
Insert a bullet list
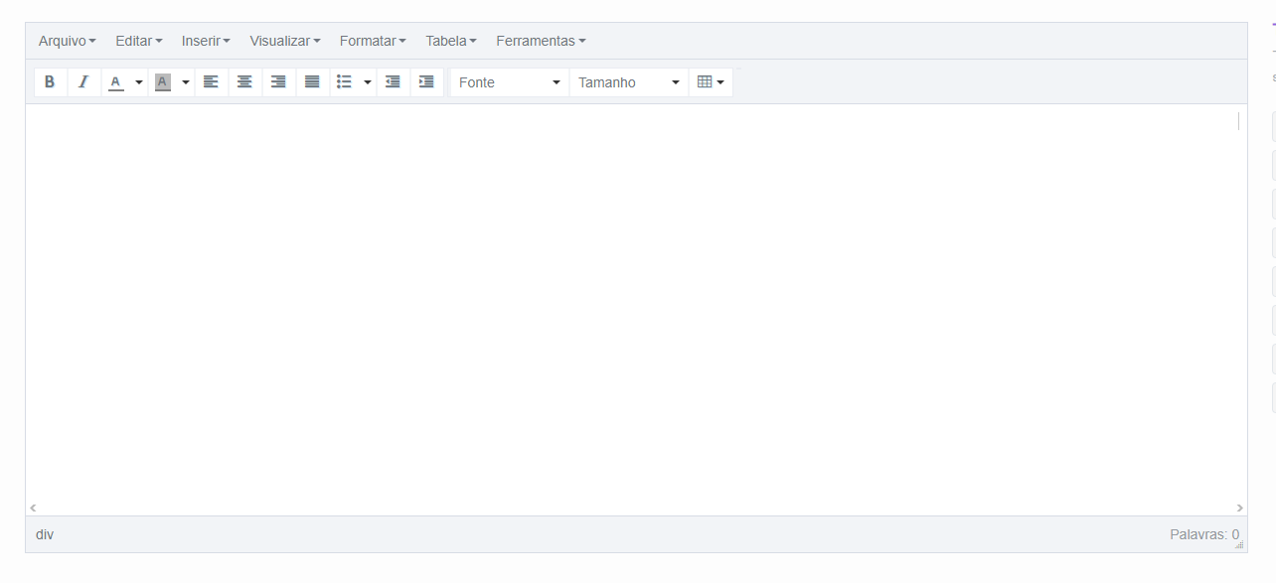pos(344,82)
